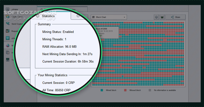Open uWallet from the sidebar icon
This screenshot has width=204, height=107.
8,9
